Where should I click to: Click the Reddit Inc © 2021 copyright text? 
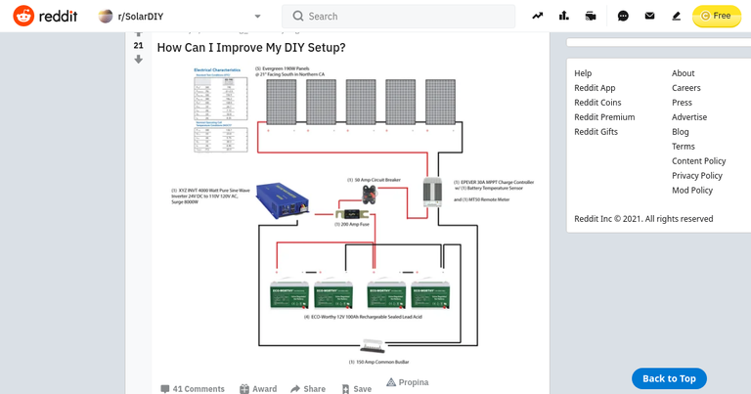643,219
